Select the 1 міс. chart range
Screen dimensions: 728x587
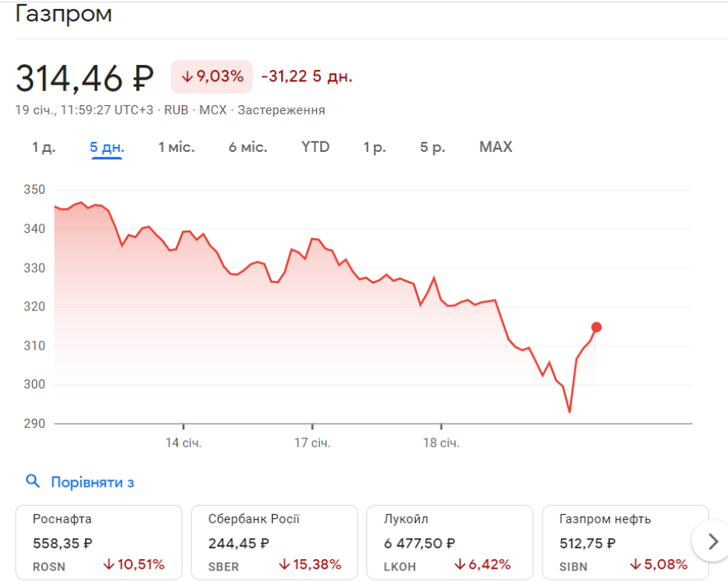[177, 148]
